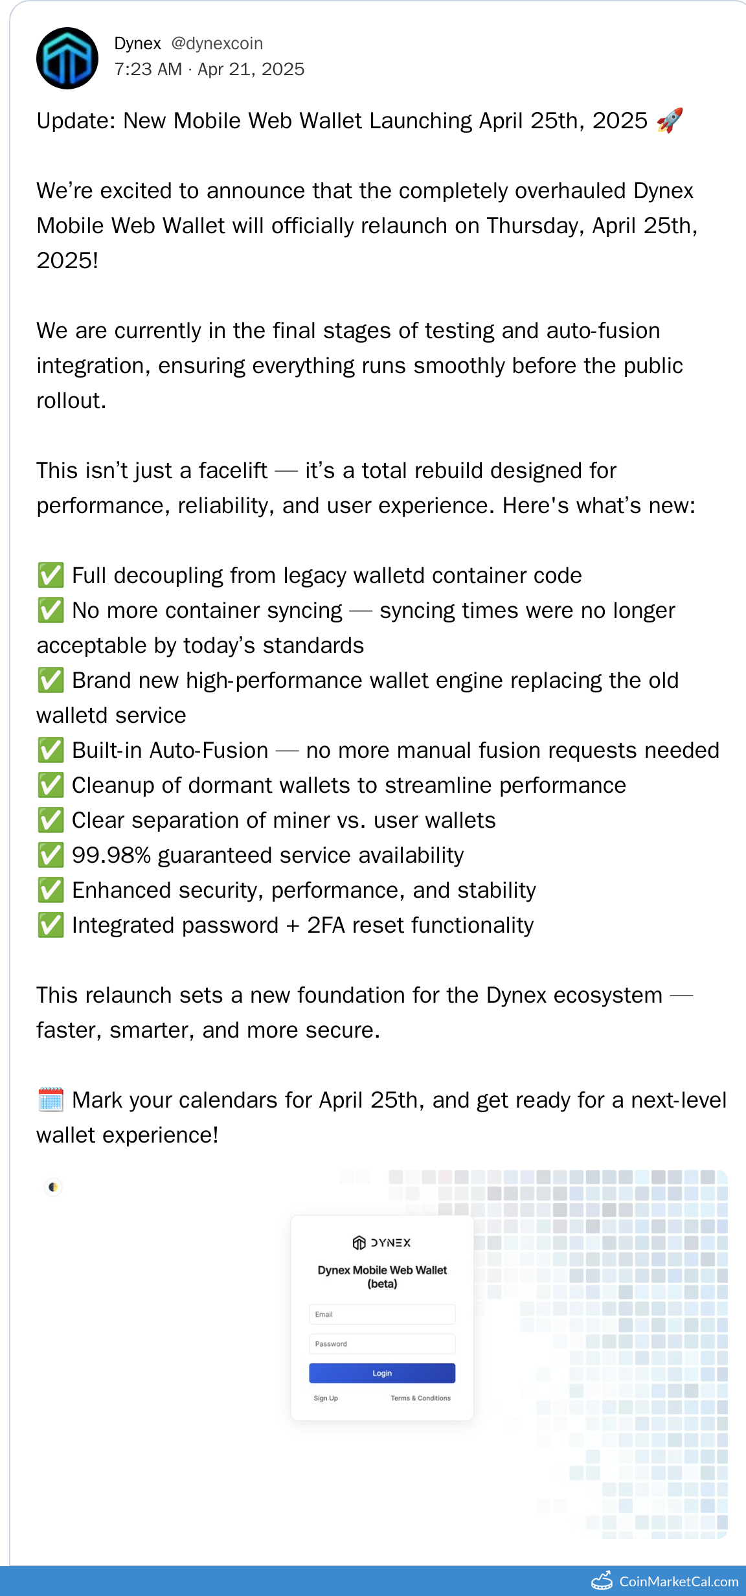This screenshot has height=1596, width=746.
Task: Open the @dynexcoin handle link
Action: 217,43
